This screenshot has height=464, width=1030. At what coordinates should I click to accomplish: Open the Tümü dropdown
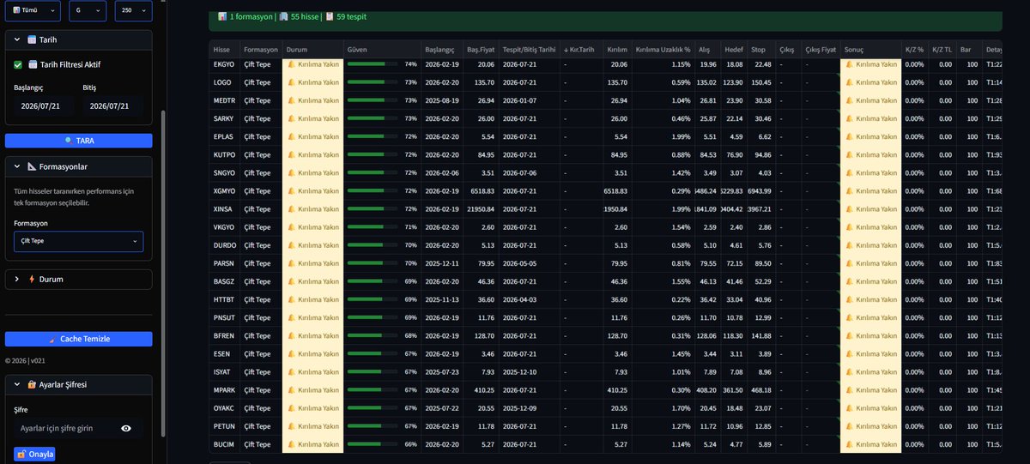33,10
